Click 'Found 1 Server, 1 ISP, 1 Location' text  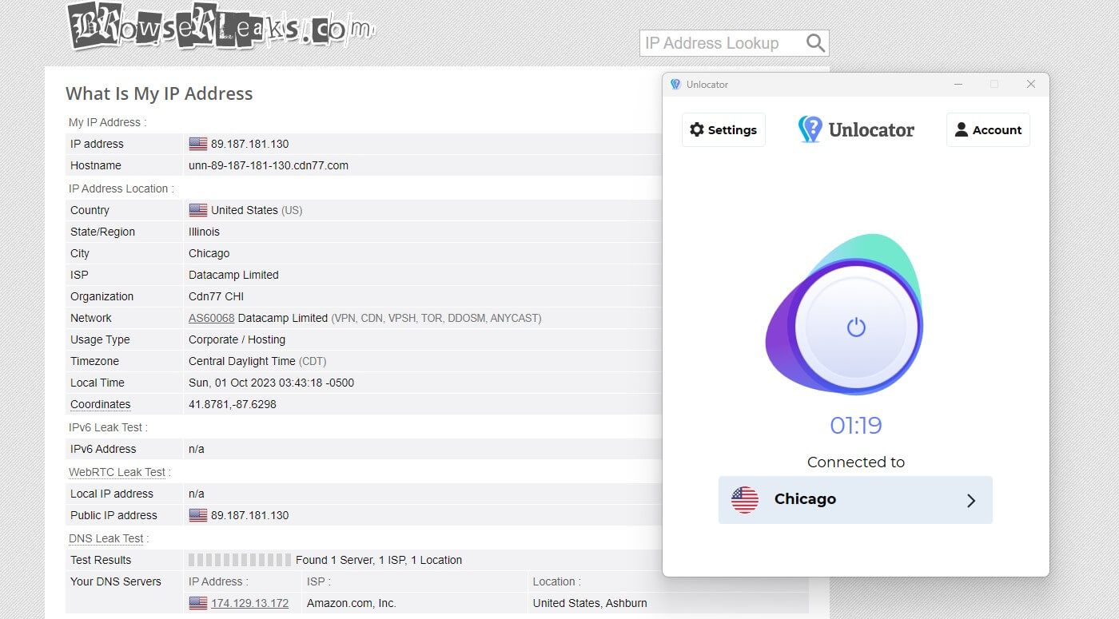379,560
